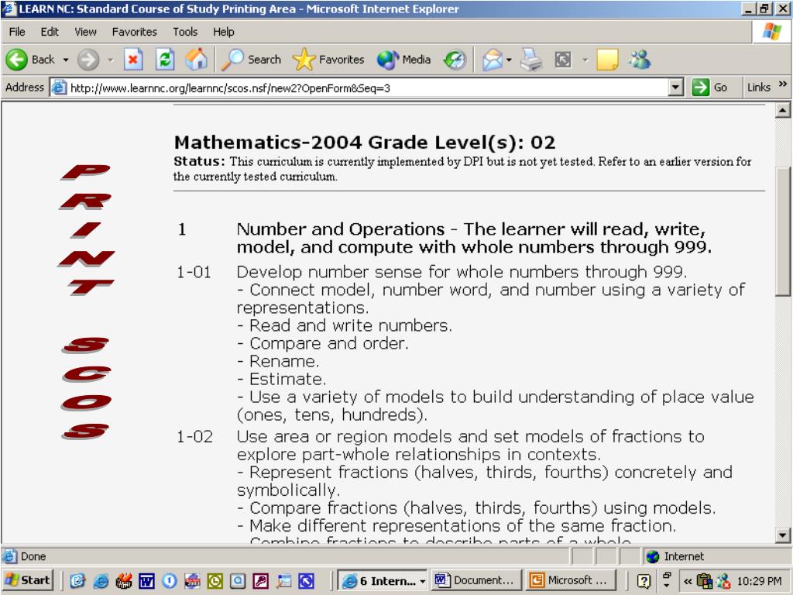Launch Word from the quick launch bar
Viewport: 793px width, 595px height.
click(x=146, y=581)
